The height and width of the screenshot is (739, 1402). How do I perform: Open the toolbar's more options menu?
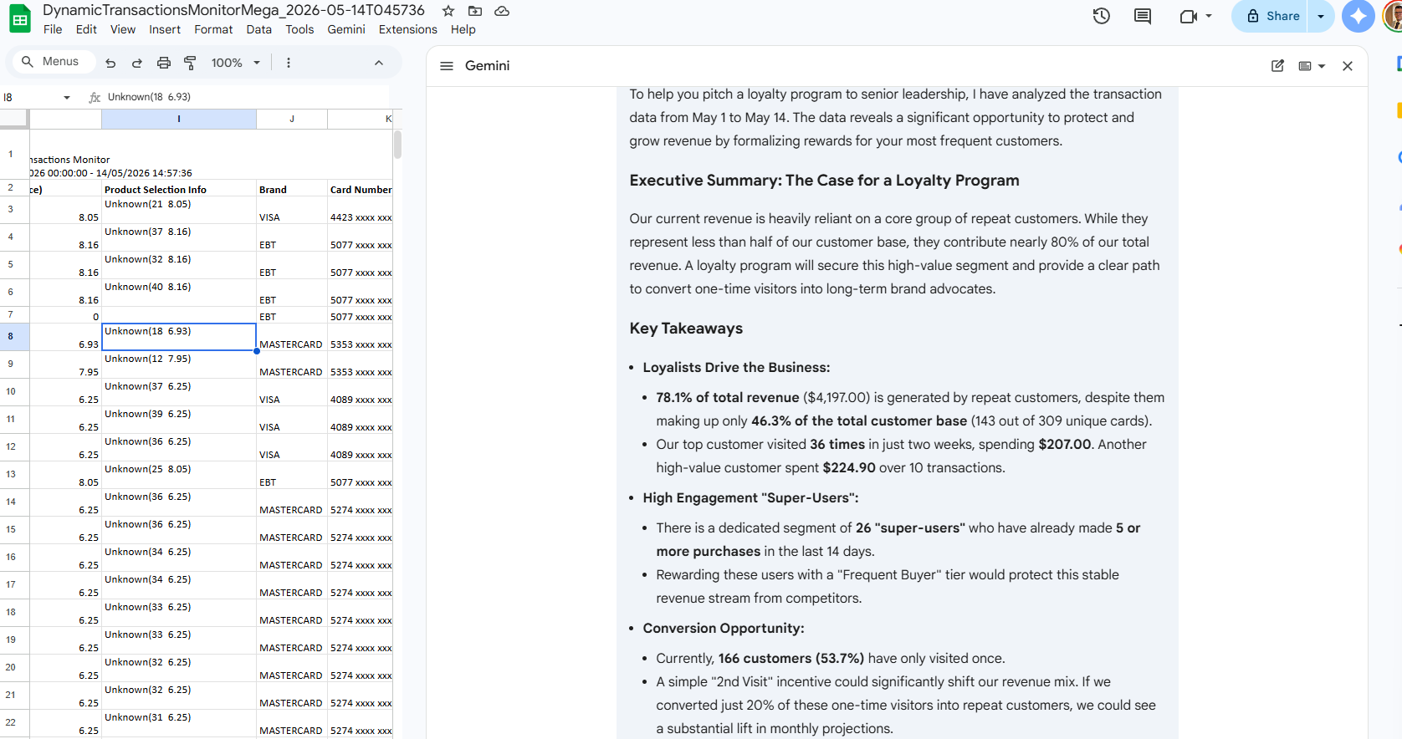point(289,63)
